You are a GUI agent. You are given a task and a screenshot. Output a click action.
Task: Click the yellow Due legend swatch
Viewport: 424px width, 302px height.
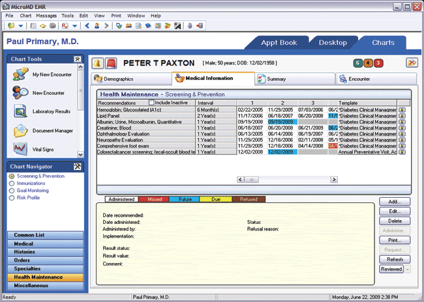tap(215, 199)
